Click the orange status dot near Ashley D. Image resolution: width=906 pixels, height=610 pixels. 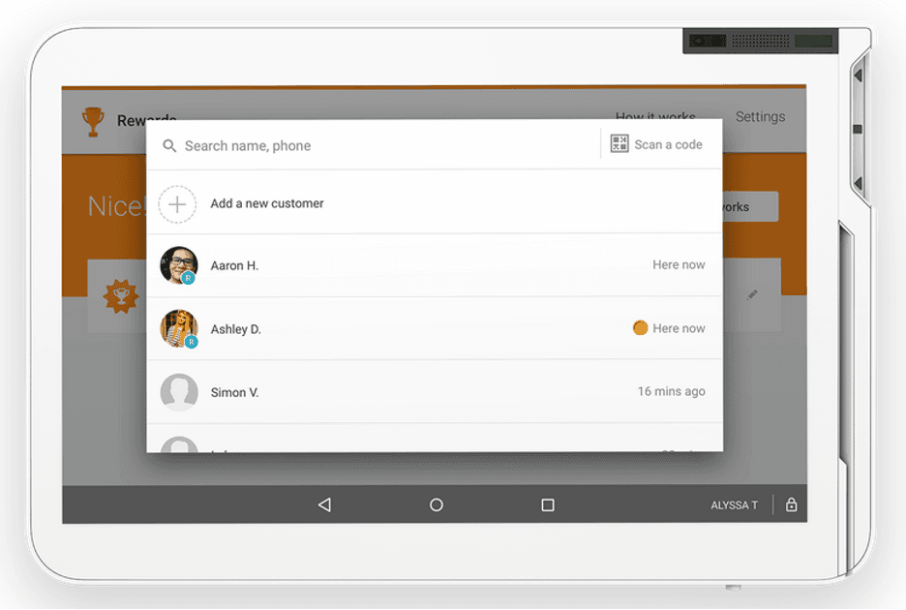640,328
